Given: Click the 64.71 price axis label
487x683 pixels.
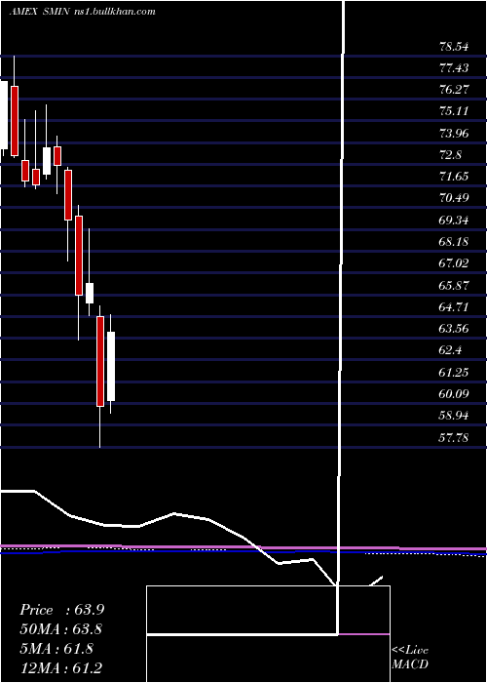Looking at the screenshot, I should (454, 307).
